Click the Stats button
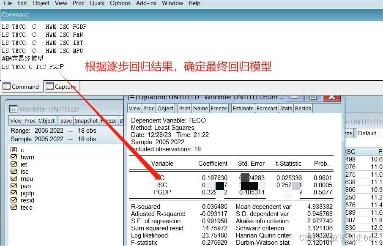The width and height of the screenshot is (383, 246). pos(286,109)
